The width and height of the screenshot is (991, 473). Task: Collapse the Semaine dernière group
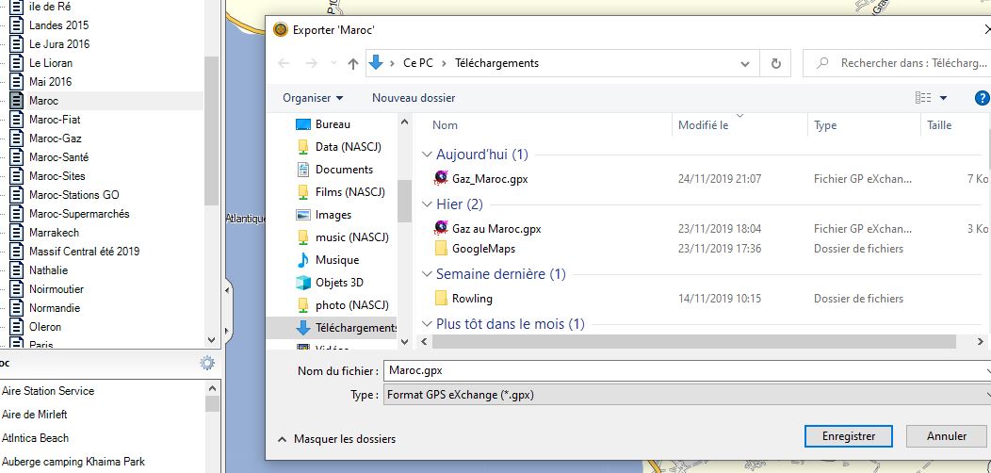tap(427, 274)
